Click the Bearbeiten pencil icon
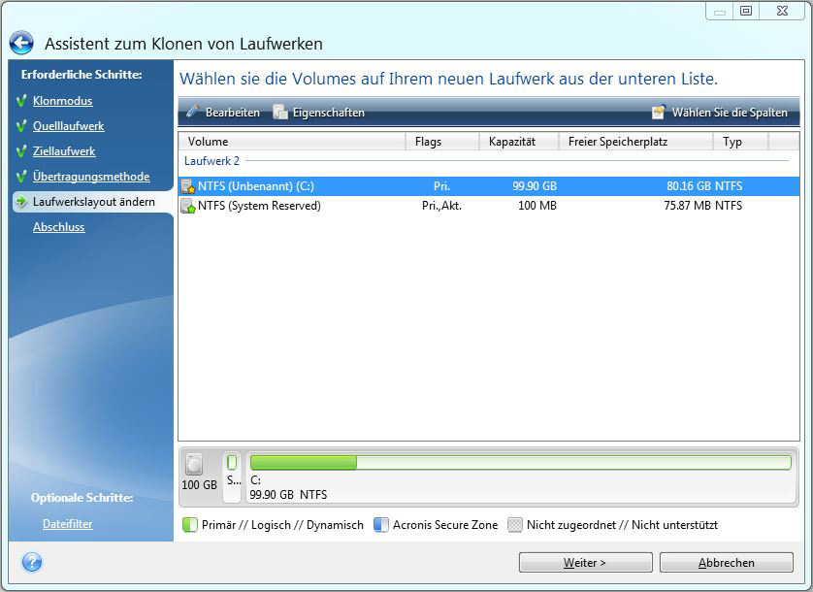Viewport: 813px width, 592px height. [x=193, y=113]
